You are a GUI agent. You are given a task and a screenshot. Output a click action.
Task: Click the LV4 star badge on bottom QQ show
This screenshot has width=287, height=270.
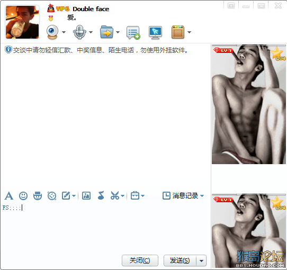pyautogui.click(x=278, y=202)
